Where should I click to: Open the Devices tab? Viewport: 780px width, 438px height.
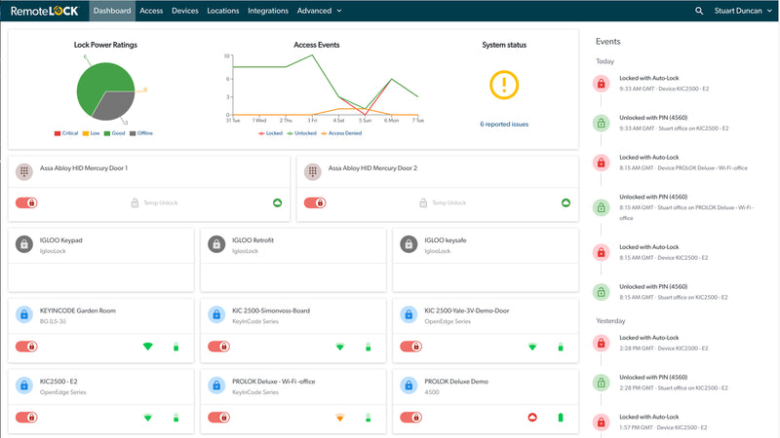[x=183, y=11]
